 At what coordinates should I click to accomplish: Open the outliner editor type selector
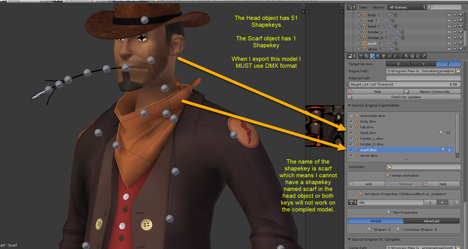pos(351,7)
